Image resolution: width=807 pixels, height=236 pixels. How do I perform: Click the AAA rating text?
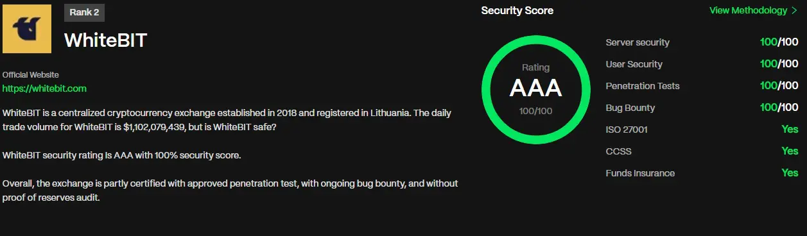coord(535,88)
